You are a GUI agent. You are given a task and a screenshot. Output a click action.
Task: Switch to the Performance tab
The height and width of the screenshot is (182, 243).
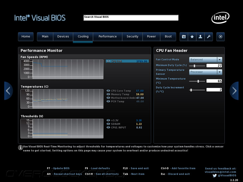click(x=108, y=36)
